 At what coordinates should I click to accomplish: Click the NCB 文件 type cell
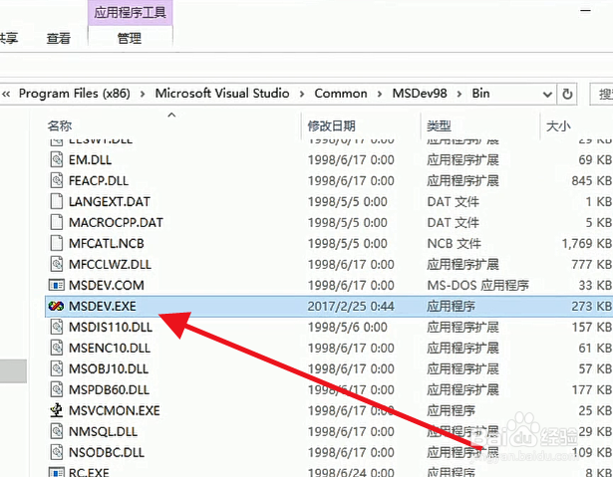(x=454, y=243)
